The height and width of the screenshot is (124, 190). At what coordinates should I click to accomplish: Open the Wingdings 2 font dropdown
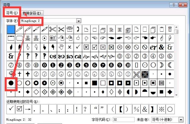pos(79,21)
